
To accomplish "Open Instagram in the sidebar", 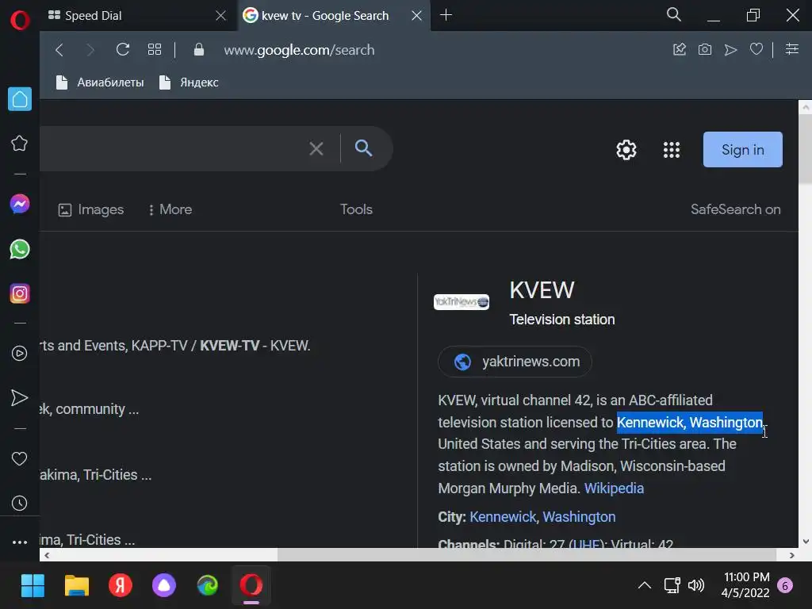I will tap(20, 293).
